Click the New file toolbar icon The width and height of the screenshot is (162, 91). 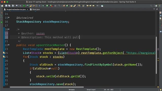(2, 6)
